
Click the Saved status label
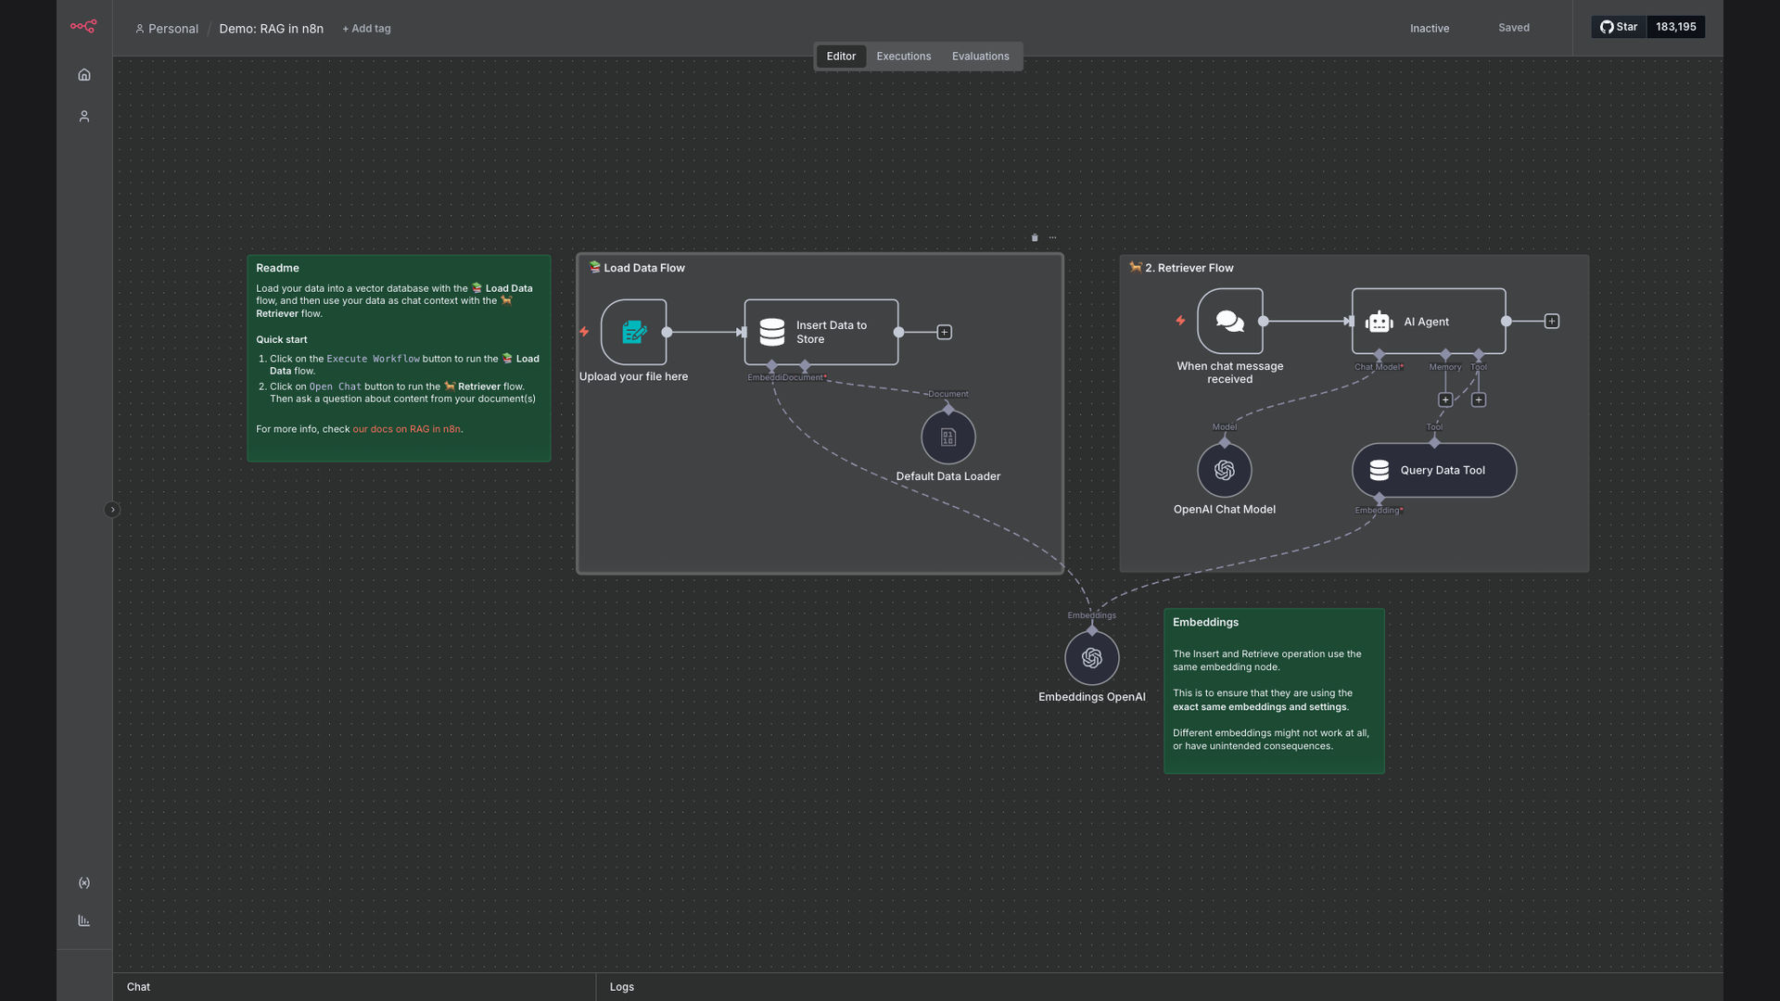click(x=1514, y=28)
